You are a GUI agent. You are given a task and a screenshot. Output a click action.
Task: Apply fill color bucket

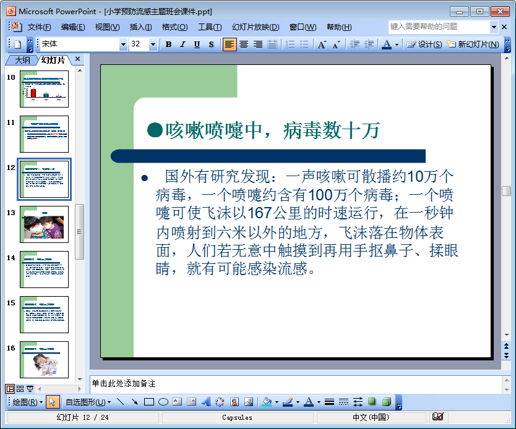[267, 402]
